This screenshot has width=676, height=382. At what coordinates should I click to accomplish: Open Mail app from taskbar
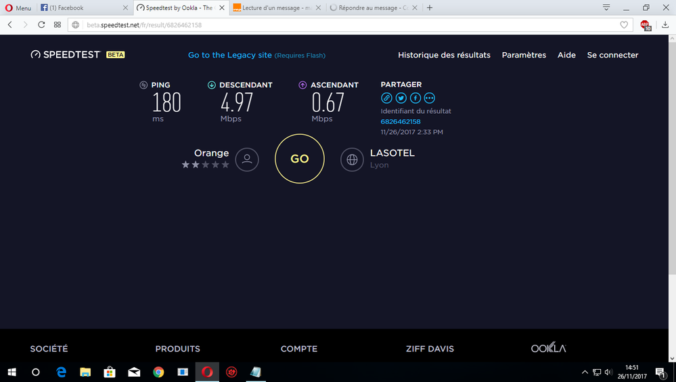coord(134,372)
